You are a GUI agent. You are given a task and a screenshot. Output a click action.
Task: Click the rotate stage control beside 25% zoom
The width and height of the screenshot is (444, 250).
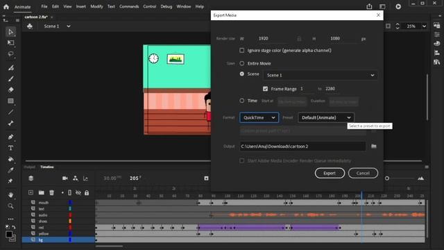coord(398,26)
